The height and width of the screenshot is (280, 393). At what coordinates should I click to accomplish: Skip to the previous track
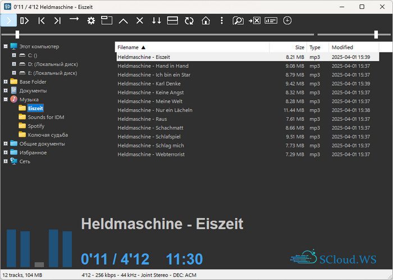pos(41,21)
